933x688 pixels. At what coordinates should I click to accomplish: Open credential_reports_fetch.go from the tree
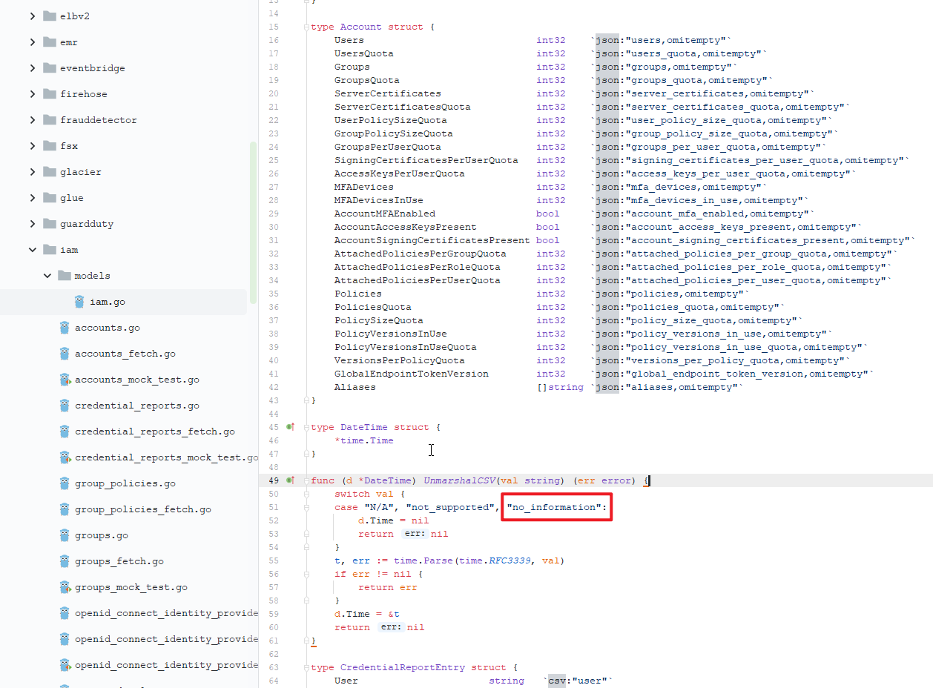tap(155, 431)
